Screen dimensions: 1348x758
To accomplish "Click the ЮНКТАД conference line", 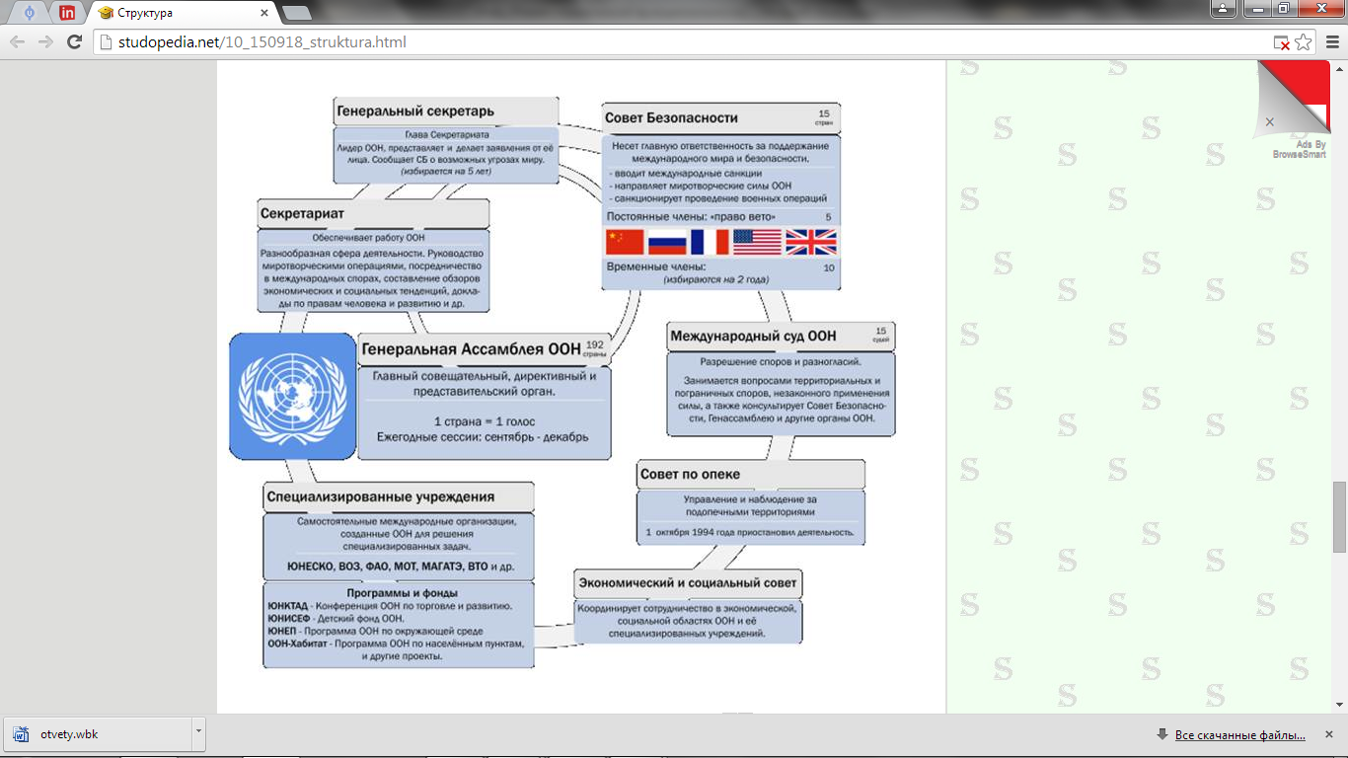I will coord(389,605).
